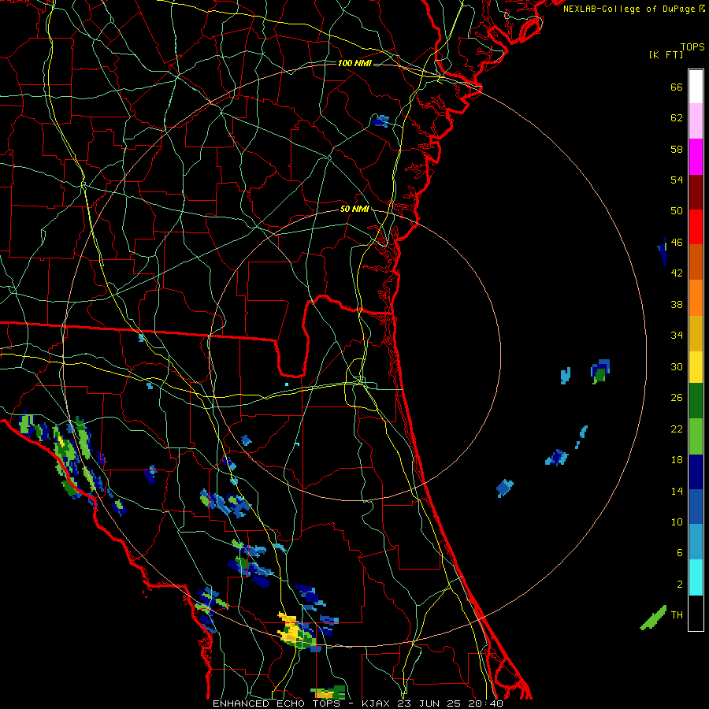Click the 22 legend value
The height and width of the screenshot is (709, 709).
677,429
